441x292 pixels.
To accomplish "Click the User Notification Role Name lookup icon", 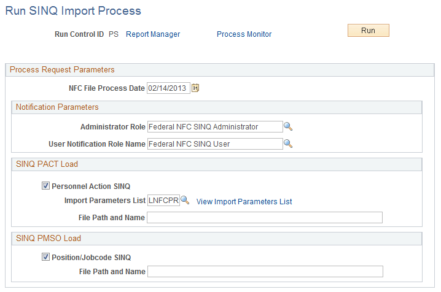I will click(x=287, y=144).
